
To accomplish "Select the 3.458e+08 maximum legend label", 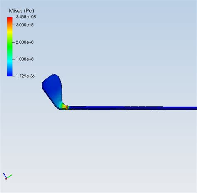I will point(26,17).
